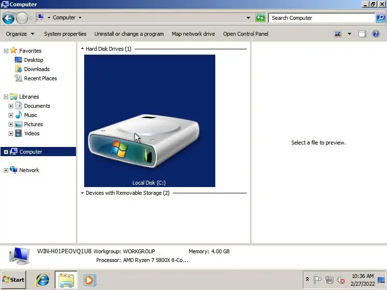Launch Windows Media Player from taskbar

(89, 280)
